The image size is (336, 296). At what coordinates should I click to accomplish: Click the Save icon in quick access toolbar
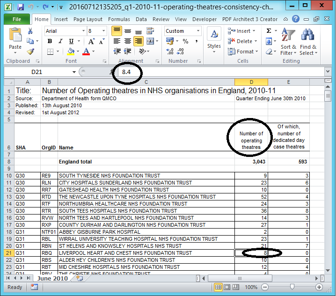tap(21, 7)
